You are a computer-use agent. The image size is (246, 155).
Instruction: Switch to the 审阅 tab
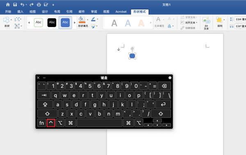click(x=94, y=11)
